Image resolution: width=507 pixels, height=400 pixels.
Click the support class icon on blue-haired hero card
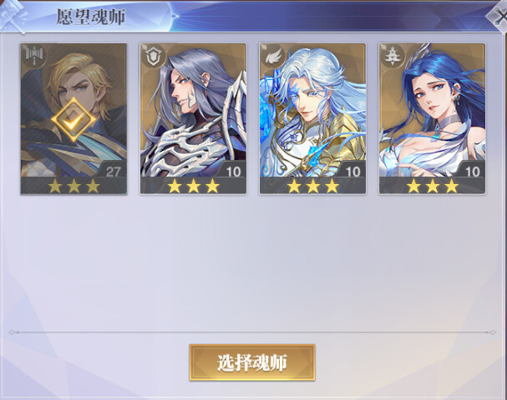[393, 56]
